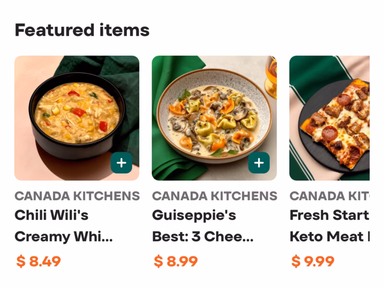
Task: Click the Featured items heading
Action: 82,30
